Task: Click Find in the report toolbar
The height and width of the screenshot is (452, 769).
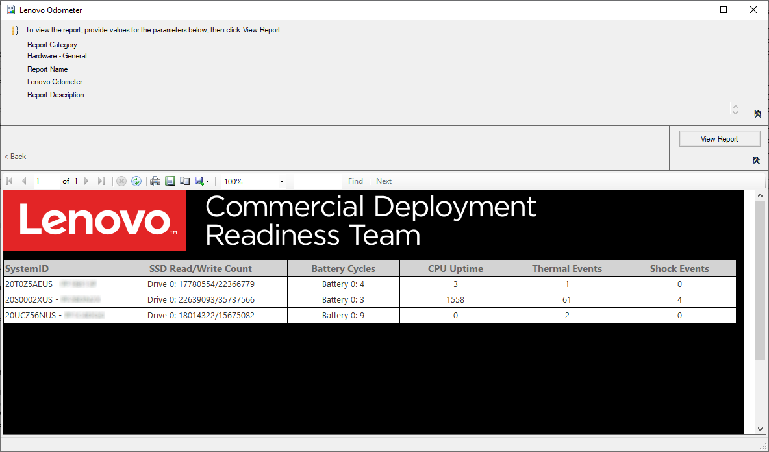Action: (355, 181)
